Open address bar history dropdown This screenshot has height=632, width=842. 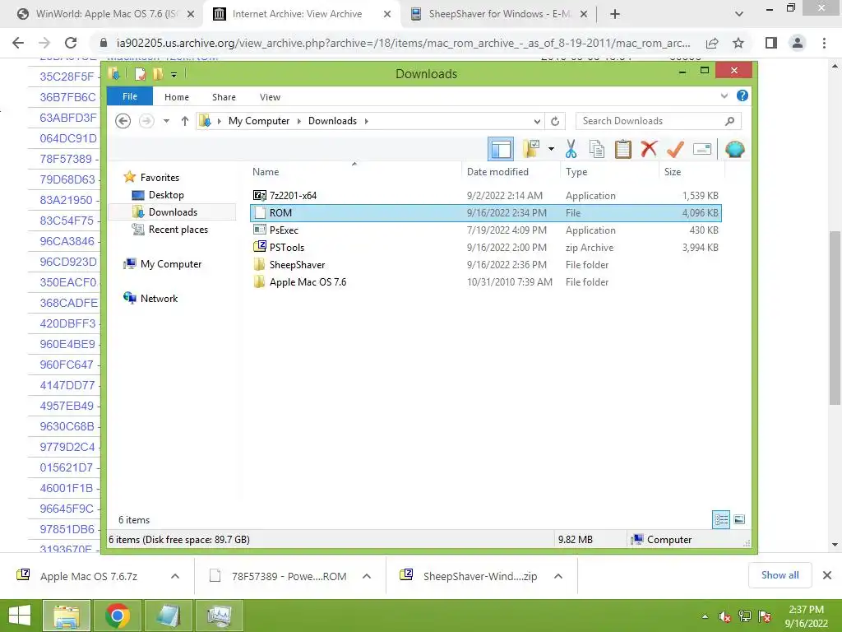click(x=537, y=121)
